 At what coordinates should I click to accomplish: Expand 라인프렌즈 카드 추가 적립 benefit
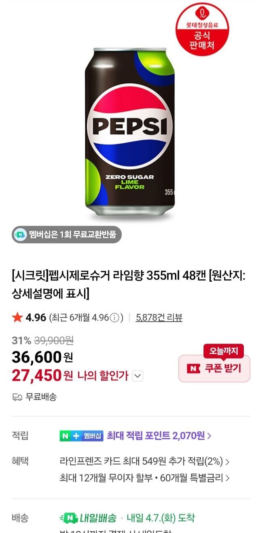(x=144, y=461)
